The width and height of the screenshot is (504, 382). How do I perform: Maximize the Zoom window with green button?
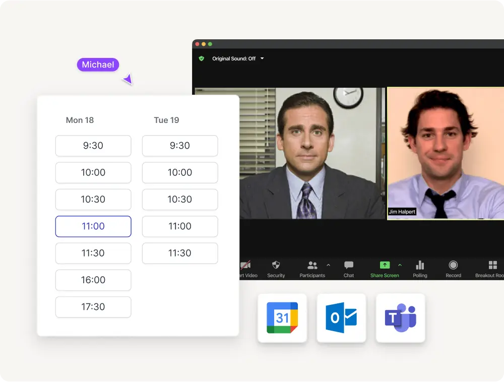point(210,44)
